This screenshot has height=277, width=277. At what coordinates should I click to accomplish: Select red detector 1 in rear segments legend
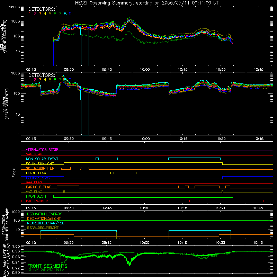coord(30,80)
